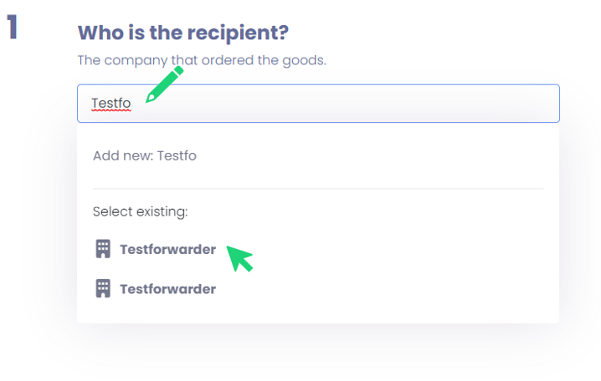
Task: Click the word "recipient?" in the heading
Action: tap(239, 33)
